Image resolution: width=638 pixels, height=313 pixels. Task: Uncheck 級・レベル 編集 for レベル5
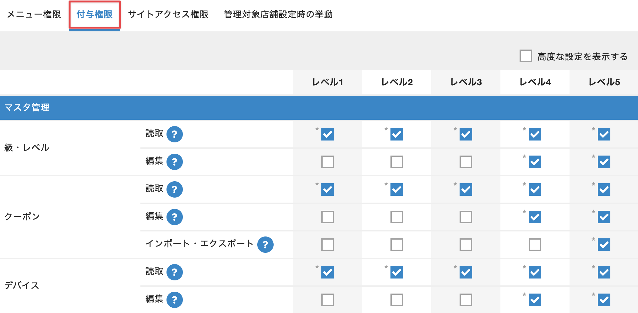tap(604, 162)
